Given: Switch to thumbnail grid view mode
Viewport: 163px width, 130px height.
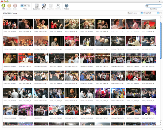Looking at the screenshot, I should (x=22, y=6).
